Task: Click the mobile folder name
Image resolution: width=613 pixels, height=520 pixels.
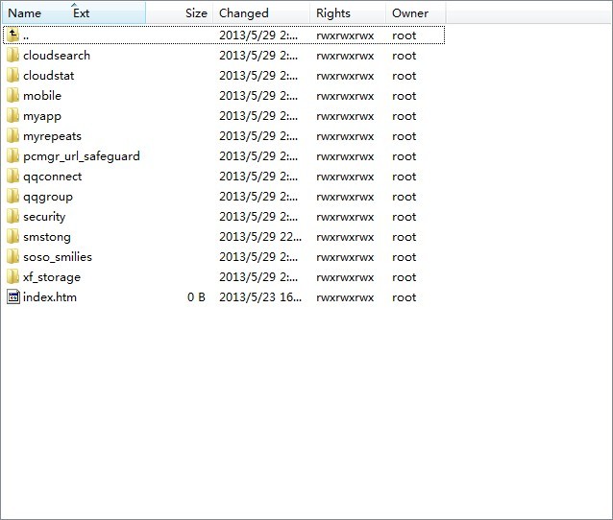Action: (x=42, y=96)
